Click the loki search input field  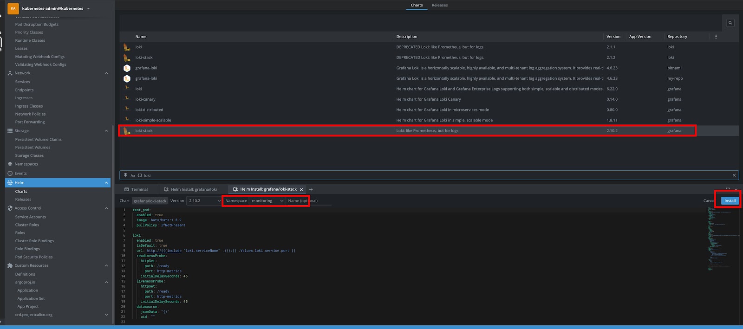(437, 175)
